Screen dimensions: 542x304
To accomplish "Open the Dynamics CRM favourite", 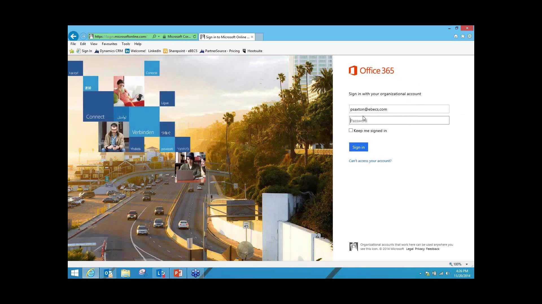I will [x=109, y=51].
